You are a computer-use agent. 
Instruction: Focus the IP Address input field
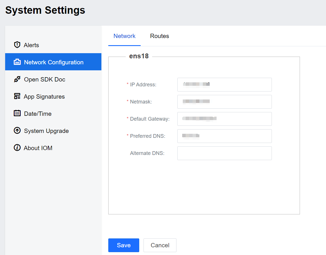point(224,85)
